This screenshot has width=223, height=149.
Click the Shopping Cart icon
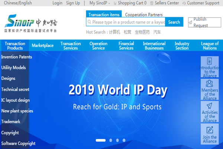pyautogui.click(x=115, y=3)
